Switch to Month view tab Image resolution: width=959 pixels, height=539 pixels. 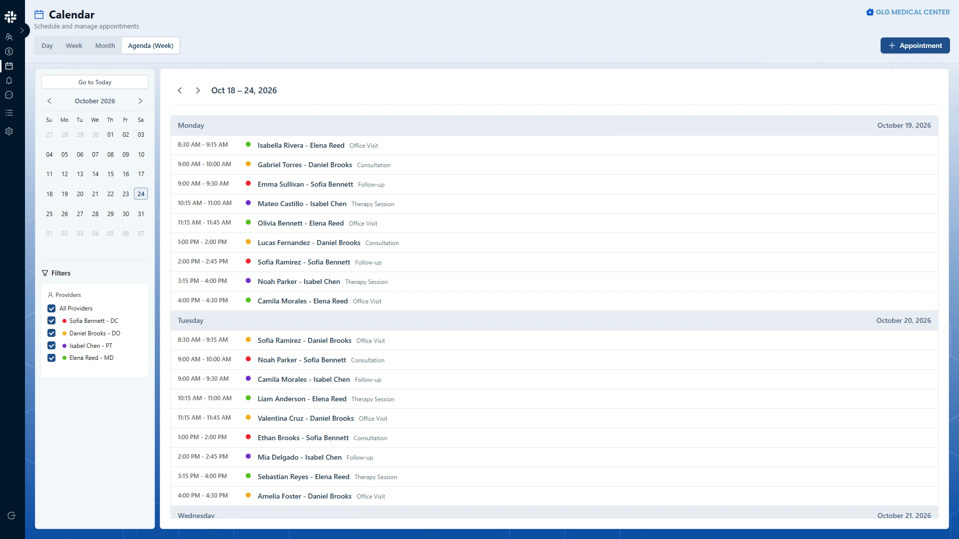click(x=105, y=45)
